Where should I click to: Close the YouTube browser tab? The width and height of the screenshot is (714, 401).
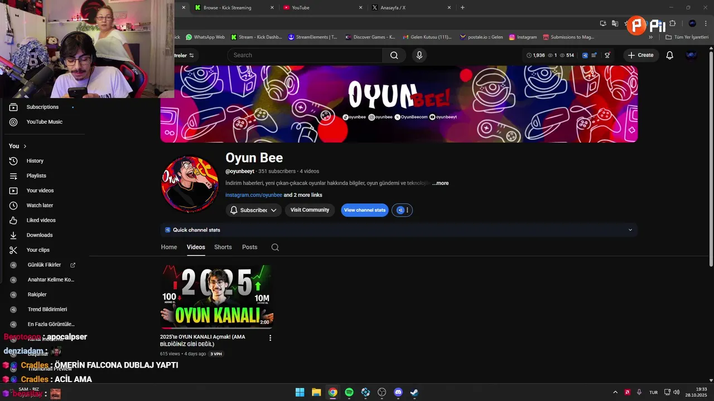[360, 8]
